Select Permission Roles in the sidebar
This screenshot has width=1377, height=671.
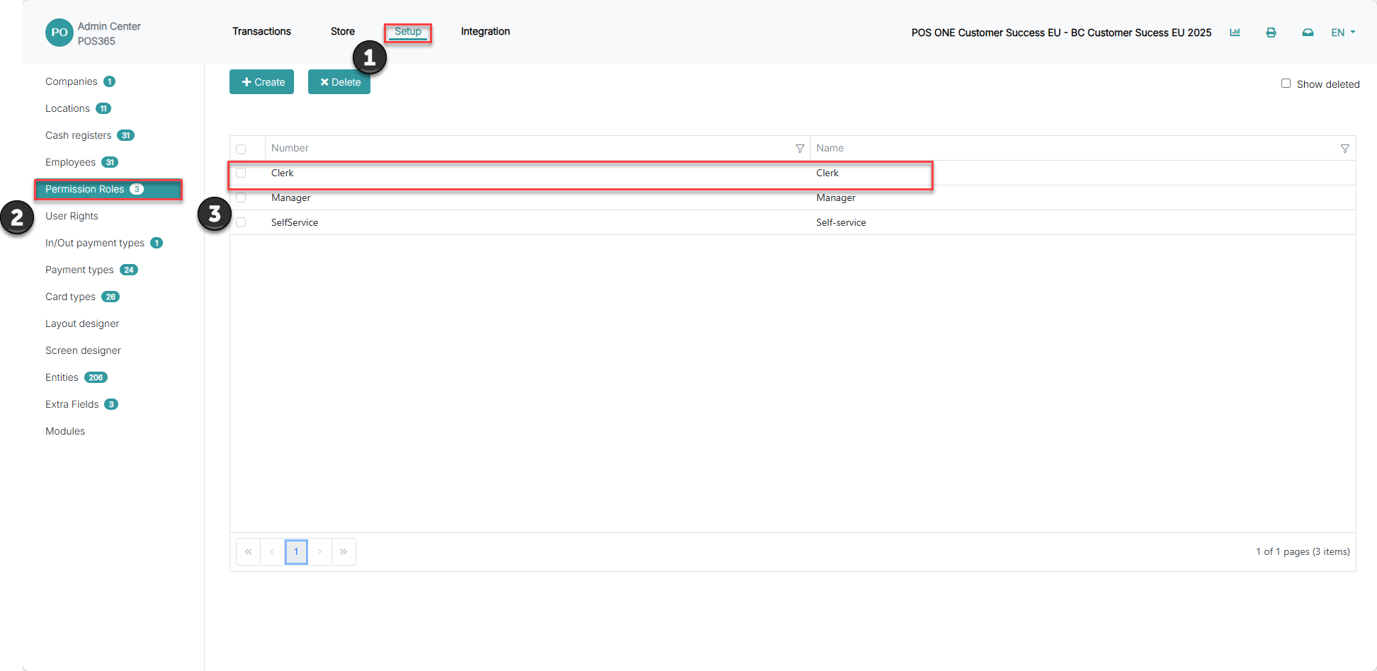pos(108,189)
